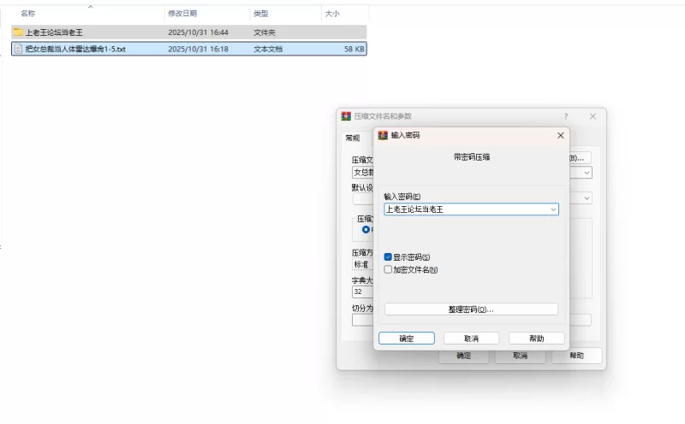Click 取消 in the 输入密码 dialog

[x=472, y=339]
